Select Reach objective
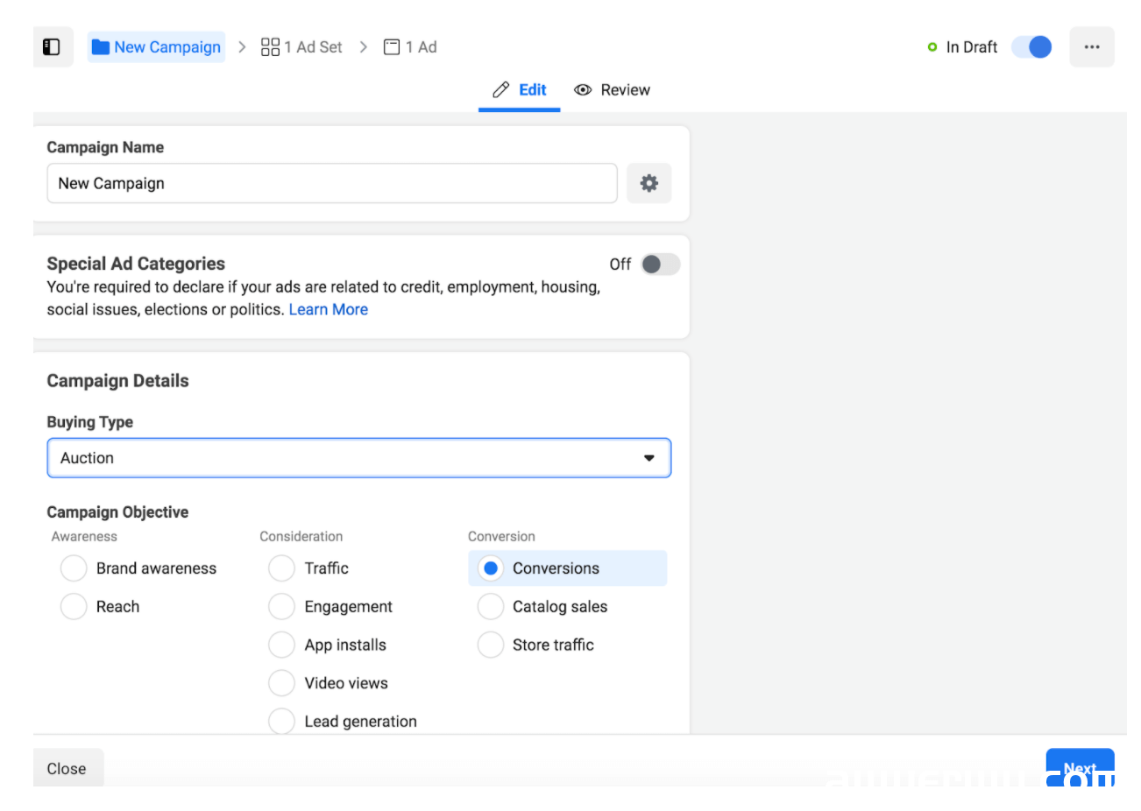 coord(74,607)
